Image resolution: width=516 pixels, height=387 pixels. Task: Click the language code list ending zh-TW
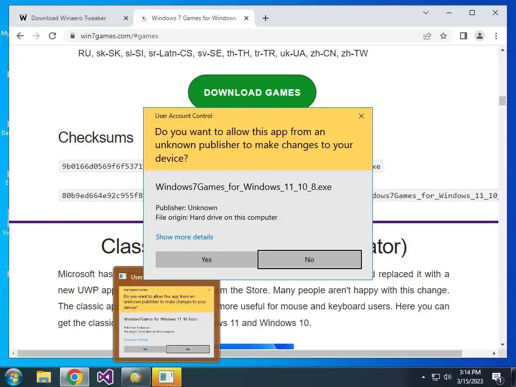click(223, 53)
